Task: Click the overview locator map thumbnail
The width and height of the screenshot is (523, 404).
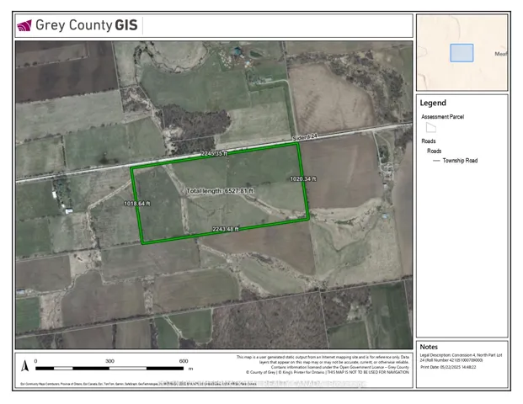Action: coord(462,52)
